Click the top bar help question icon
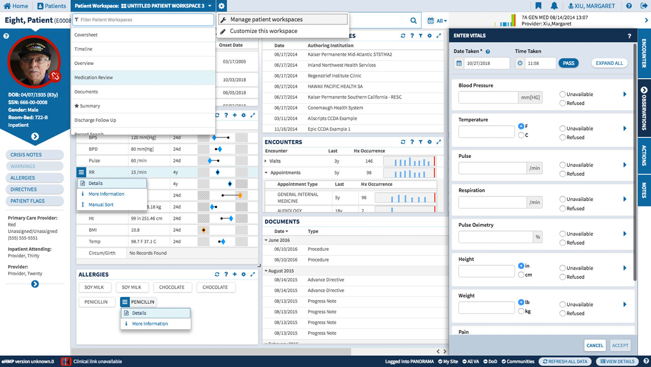Viewport: 651px width, 367px height. click(629, 6)
